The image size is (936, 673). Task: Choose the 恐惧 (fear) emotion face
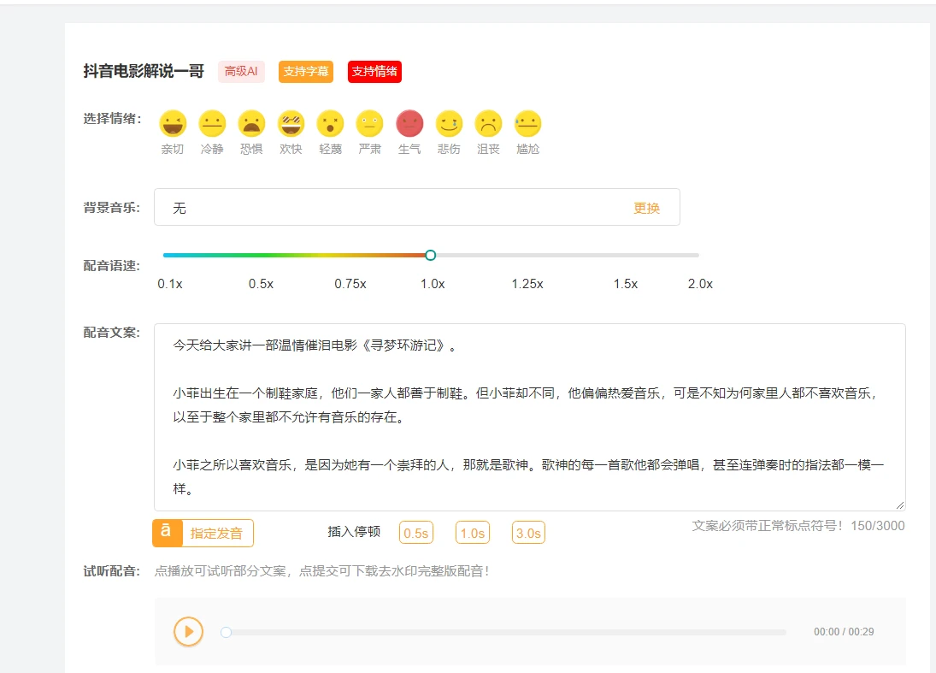tap(251, 124)
